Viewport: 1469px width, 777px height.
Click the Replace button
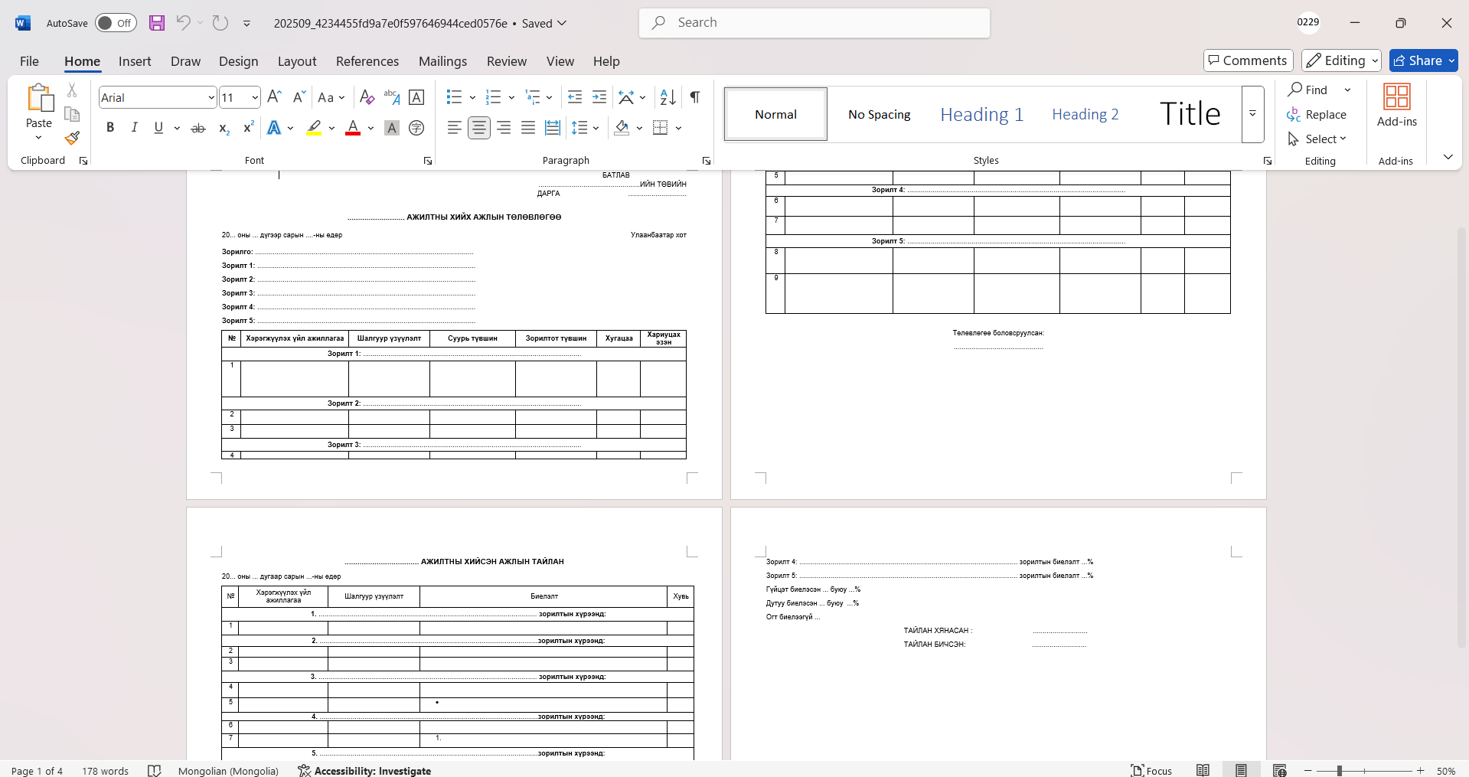[1317, 114]
